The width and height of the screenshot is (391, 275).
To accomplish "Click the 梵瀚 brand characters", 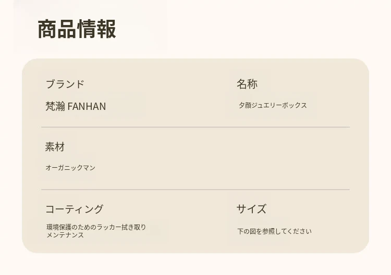I will [55, 106].
